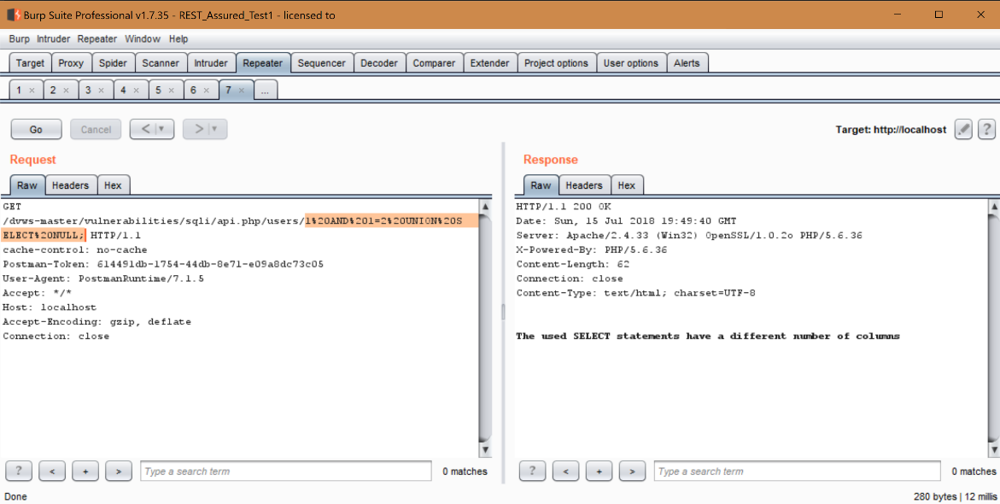Open the Repeater menu in menu bar

click(97, 39)
